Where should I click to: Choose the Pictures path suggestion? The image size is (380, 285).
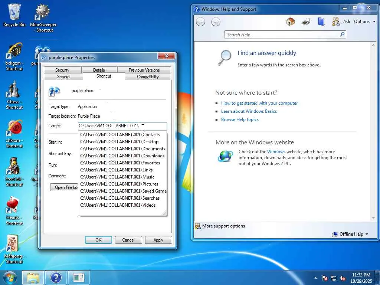point(122,184)
